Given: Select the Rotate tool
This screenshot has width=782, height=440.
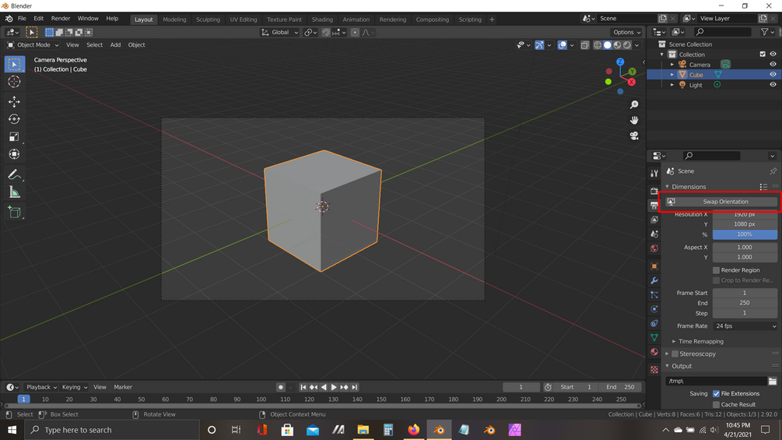Looking at the screenshot, I should coord(14,119).
